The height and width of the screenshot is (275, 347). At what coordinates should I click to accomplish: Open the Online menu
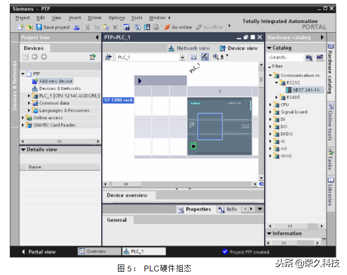94,18
